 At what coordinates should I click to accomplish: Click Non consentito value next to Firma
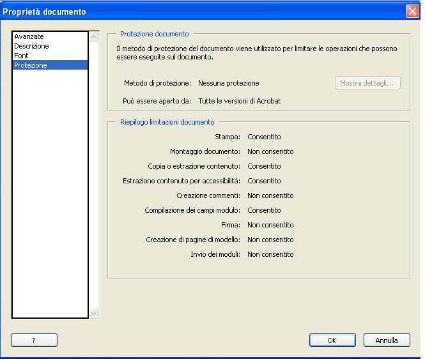(x=270, y=225)
